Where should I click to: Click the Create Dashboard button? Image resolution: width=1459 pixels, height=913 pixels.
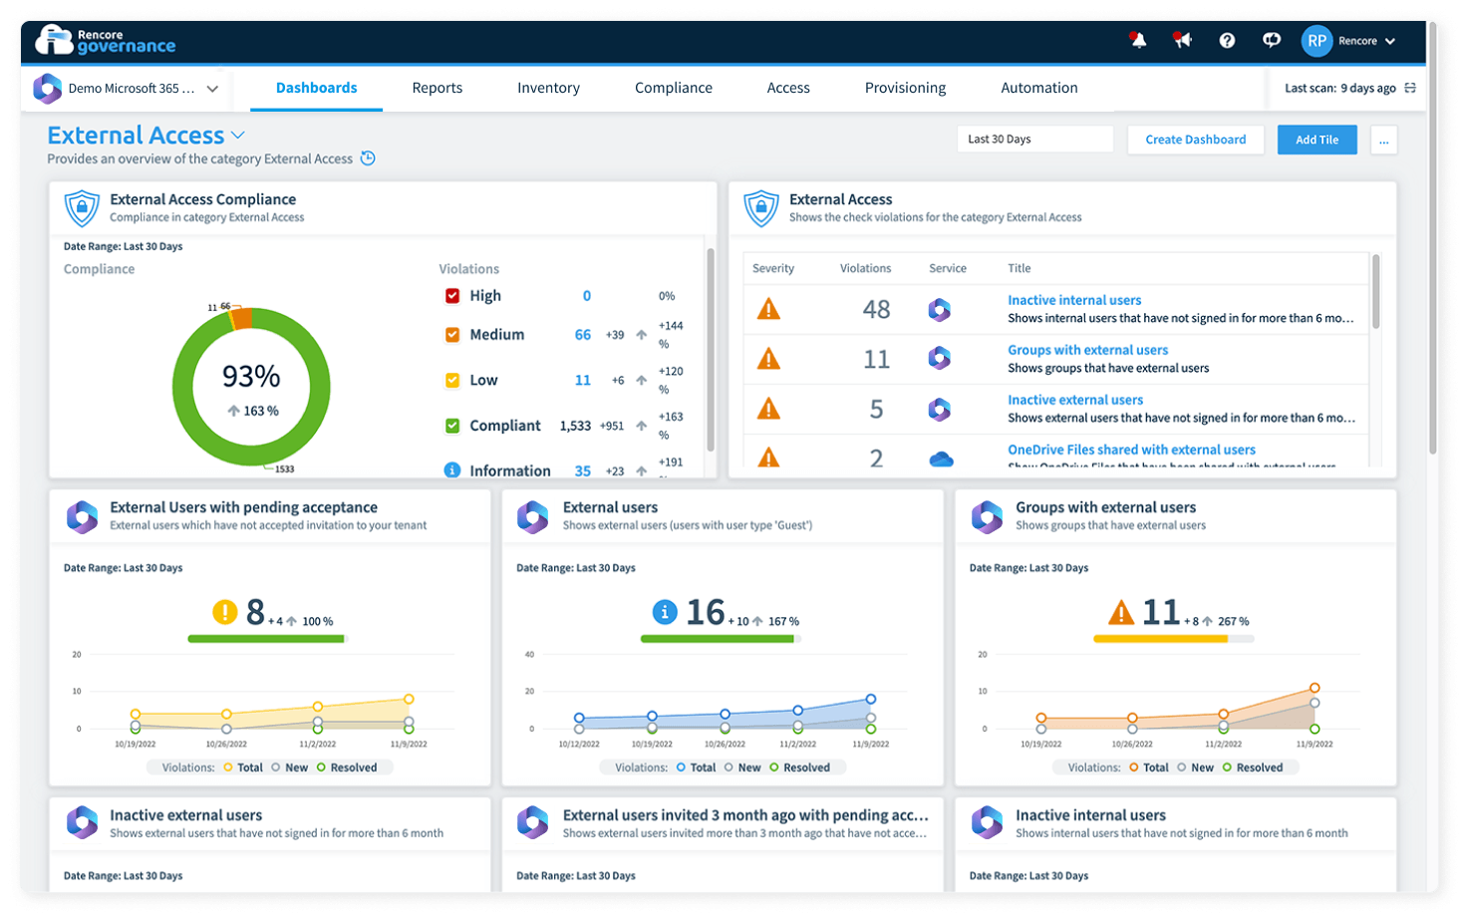pos(1195,140)
